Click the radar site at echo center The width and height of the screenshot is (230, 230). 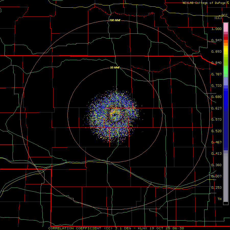[115, 114]
